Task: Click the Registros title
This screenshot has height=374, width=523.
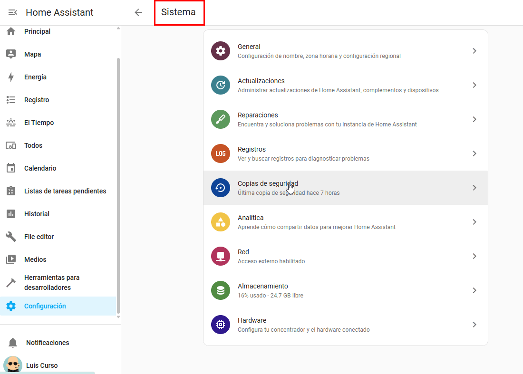Action: click(x=252, y=149)
